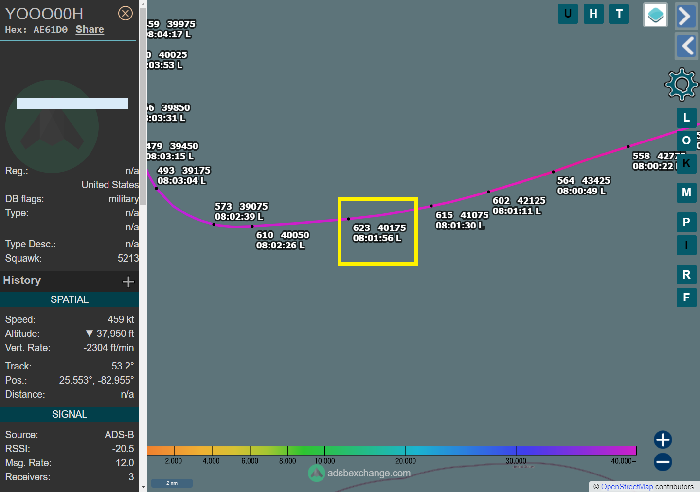Image resolution: width=700 pixels, height=492 pixels.
Task: Close the YOOO00H aircraft info panel
Action: point(126,13)
